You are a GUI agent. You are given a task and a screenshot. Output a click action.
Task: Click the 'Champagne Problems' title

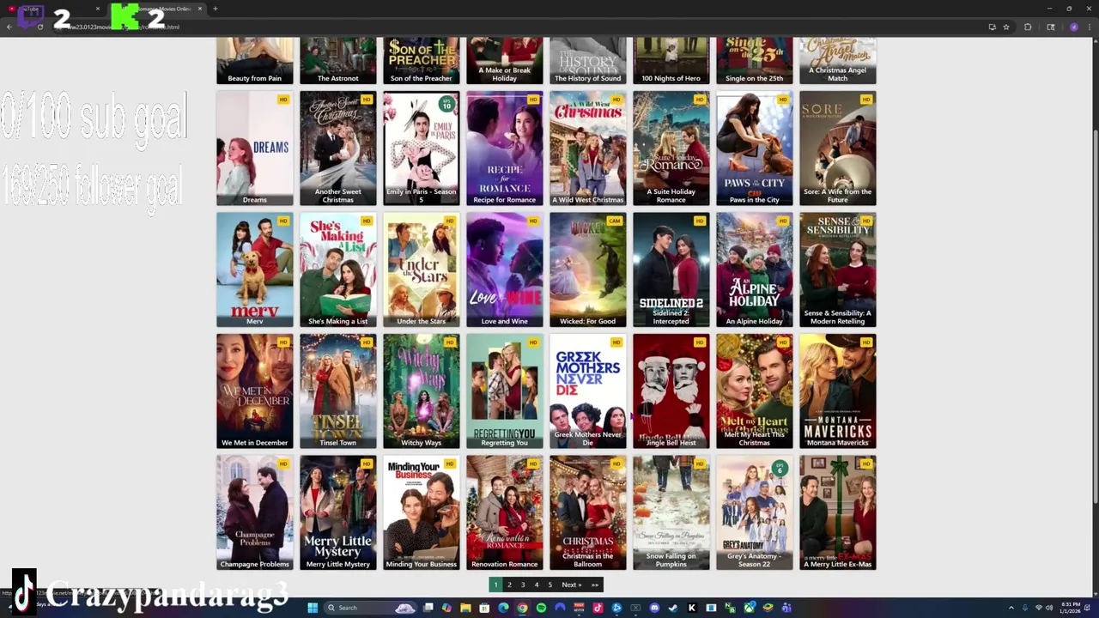(x=254, y=564)
